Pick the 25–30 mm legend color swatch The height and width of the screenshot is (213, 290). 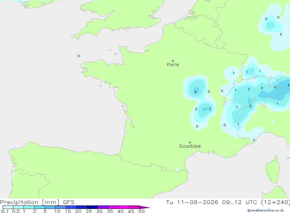[92, 207]
